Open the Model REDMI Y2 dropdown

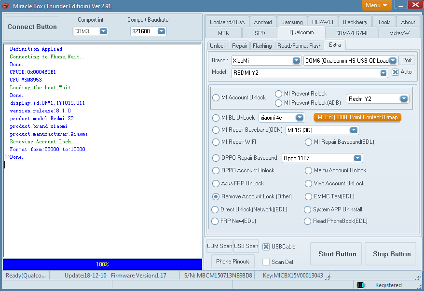(383, 73)
